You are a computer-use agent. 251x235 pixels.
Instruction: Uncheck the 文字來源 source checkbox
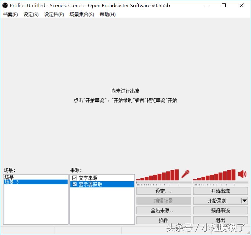75,178
